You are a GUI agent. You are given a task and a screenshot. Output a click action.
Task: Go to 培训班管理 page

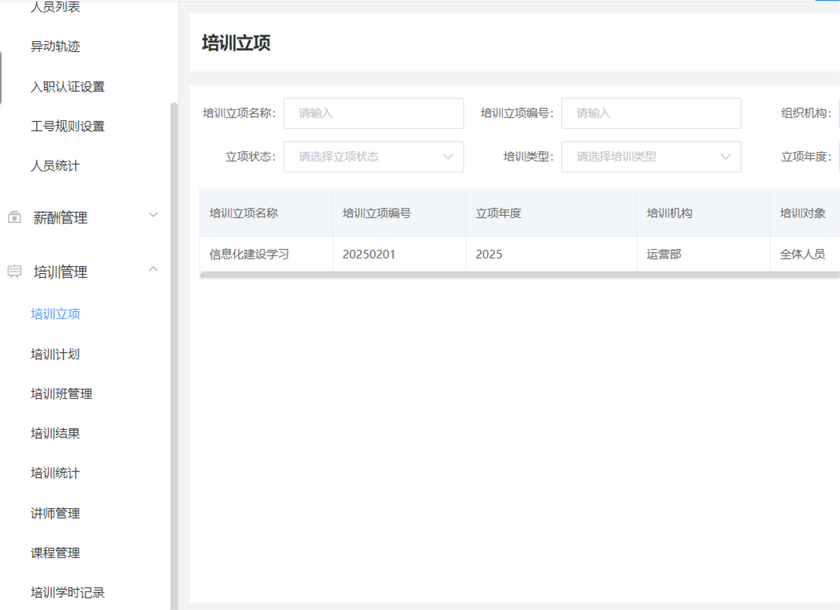[61, 394]
